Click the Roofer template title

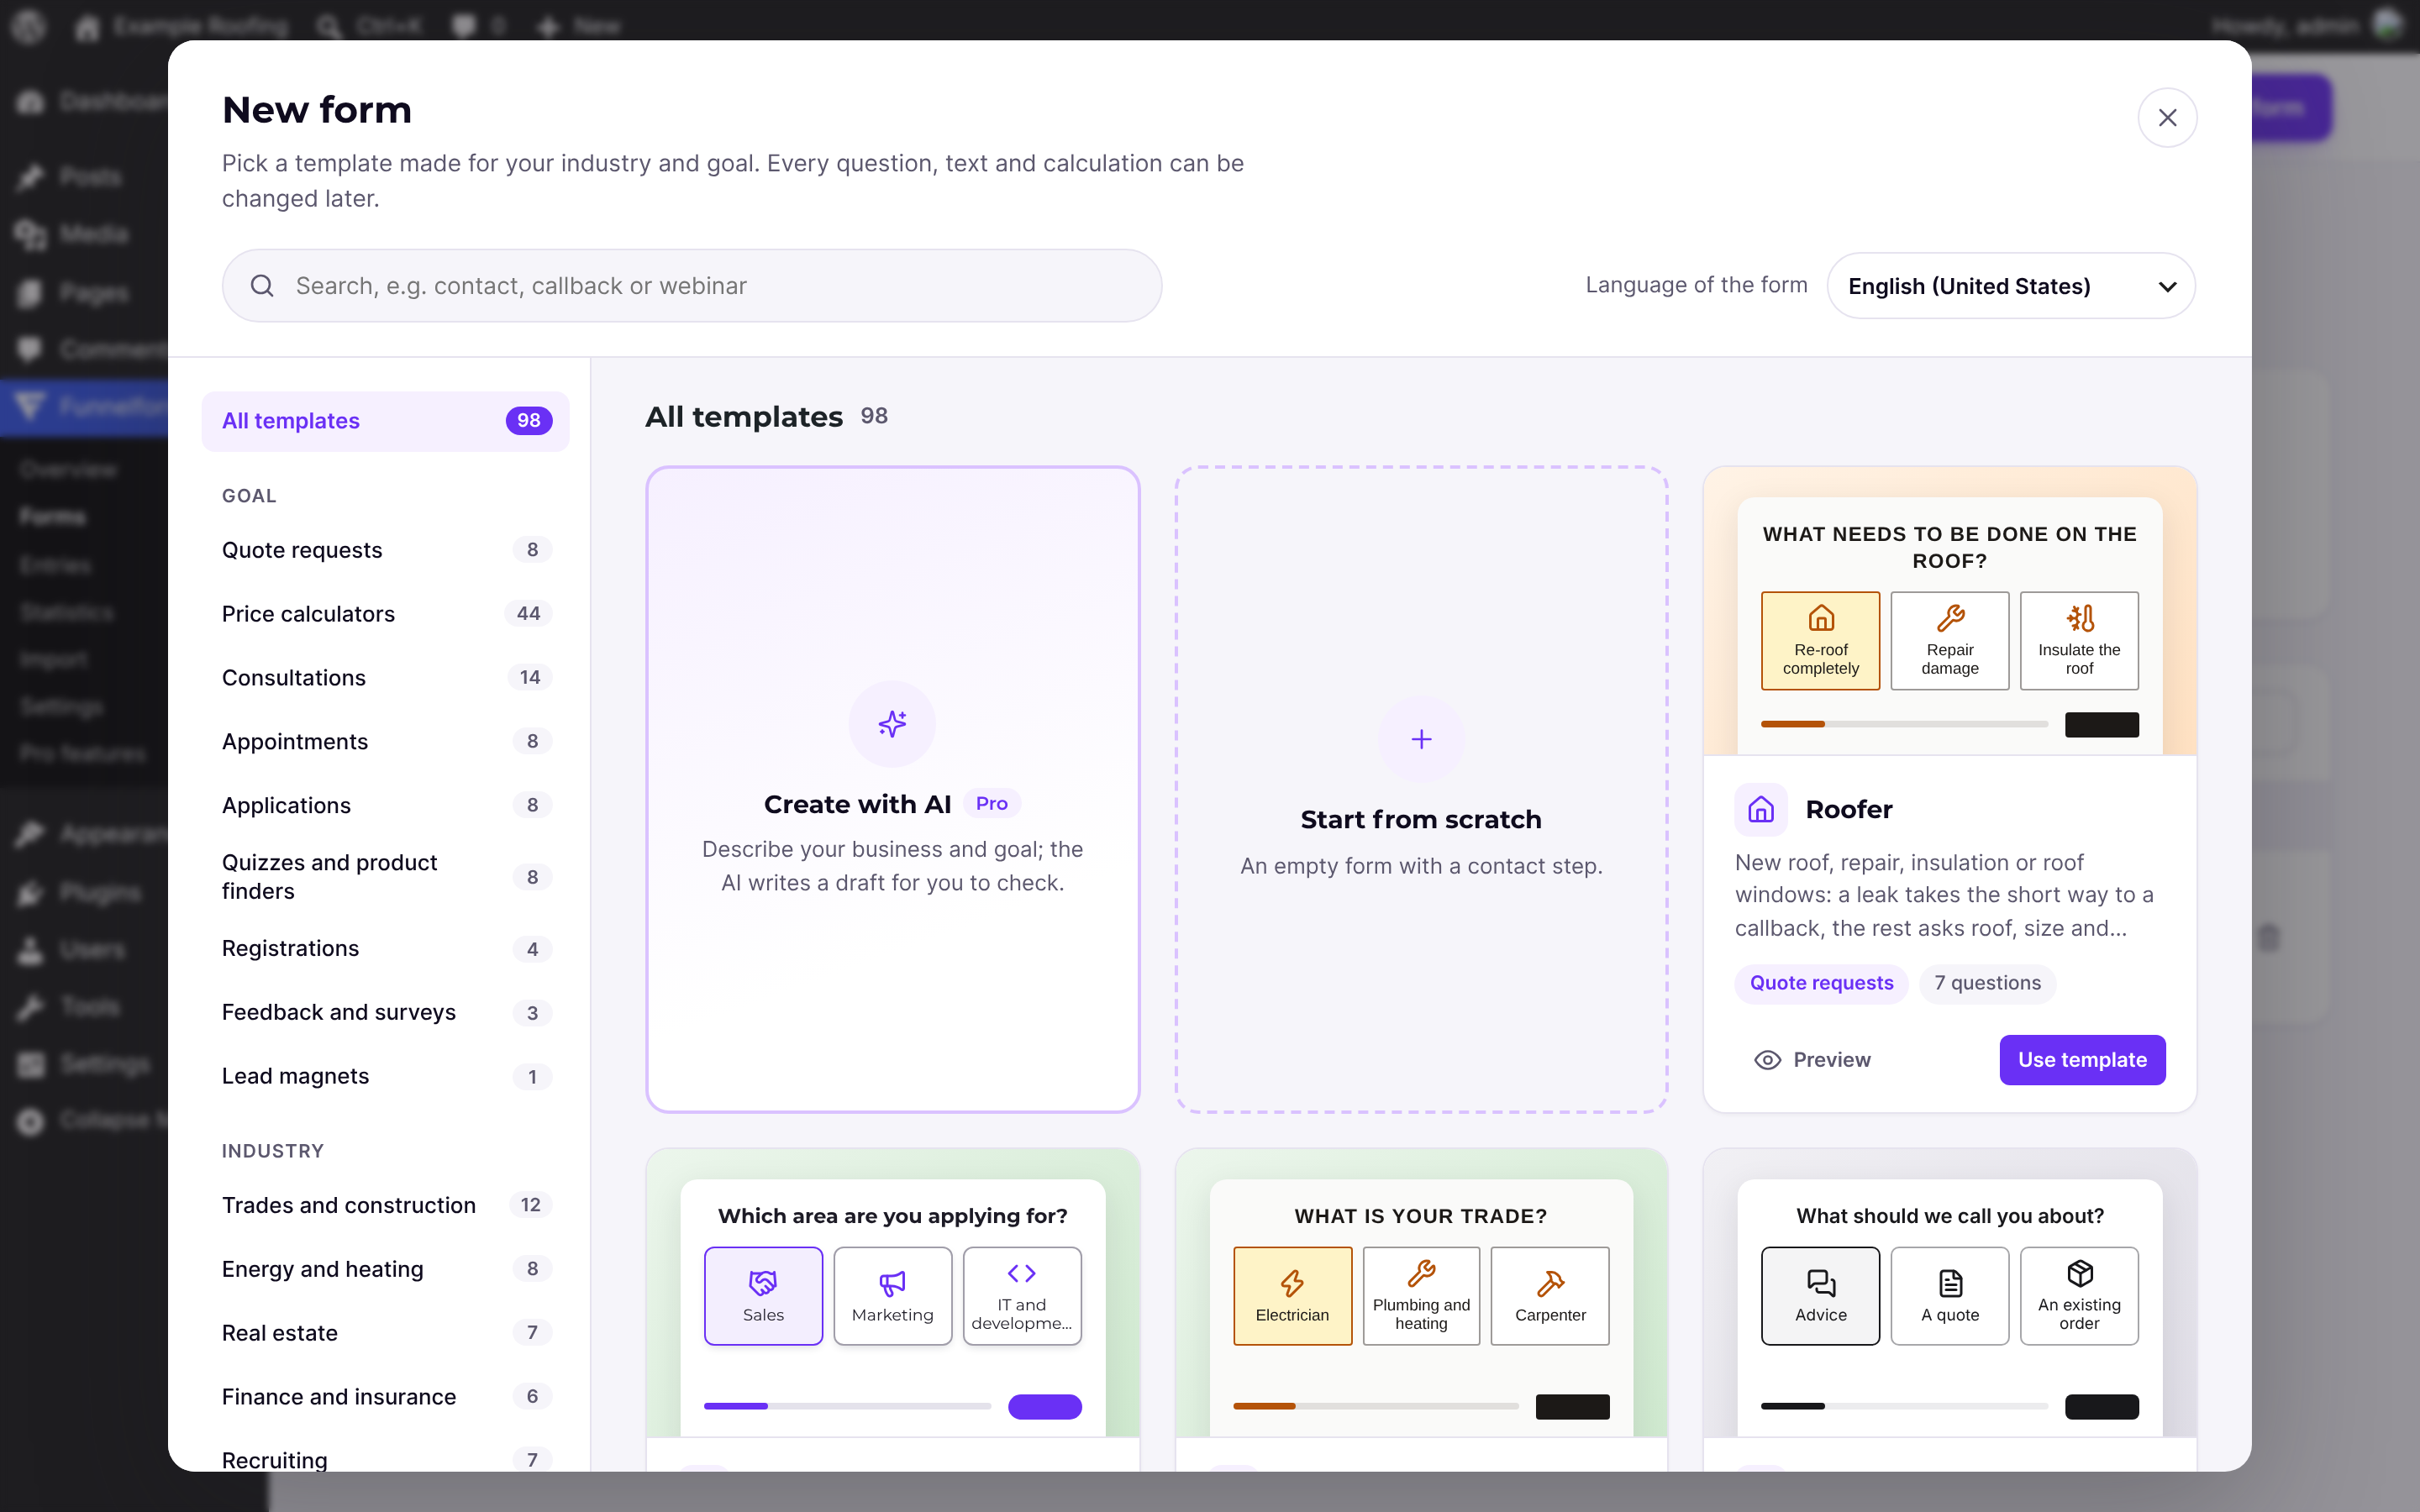[x=1848, y=810]
